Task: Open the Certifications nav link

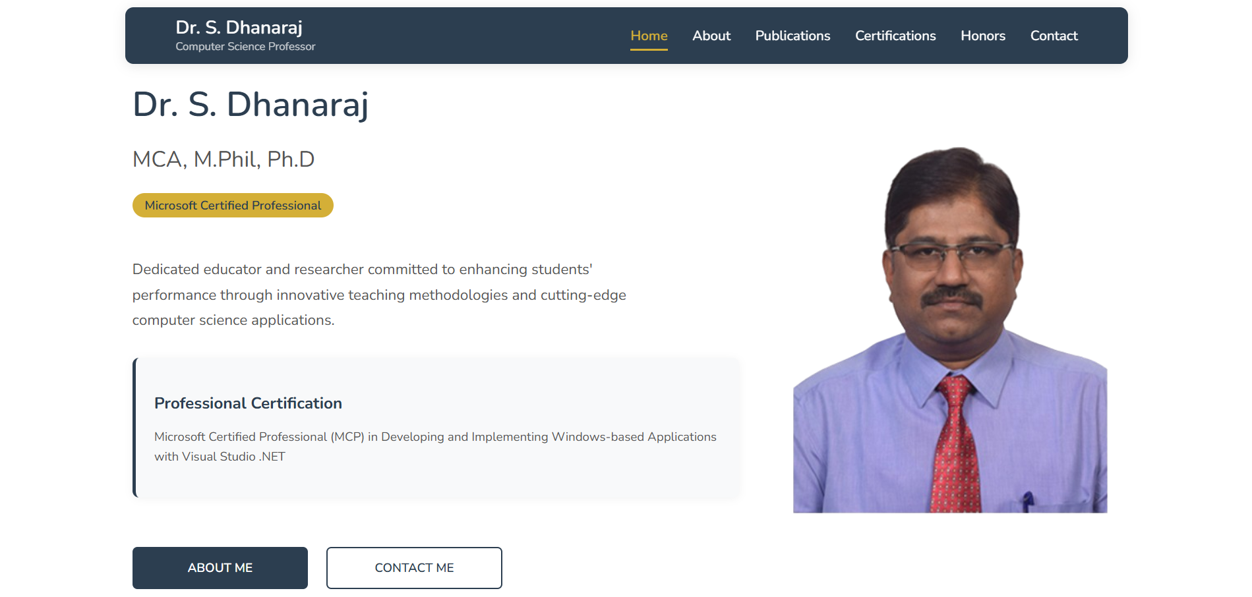Action: [x=895, y=36]
